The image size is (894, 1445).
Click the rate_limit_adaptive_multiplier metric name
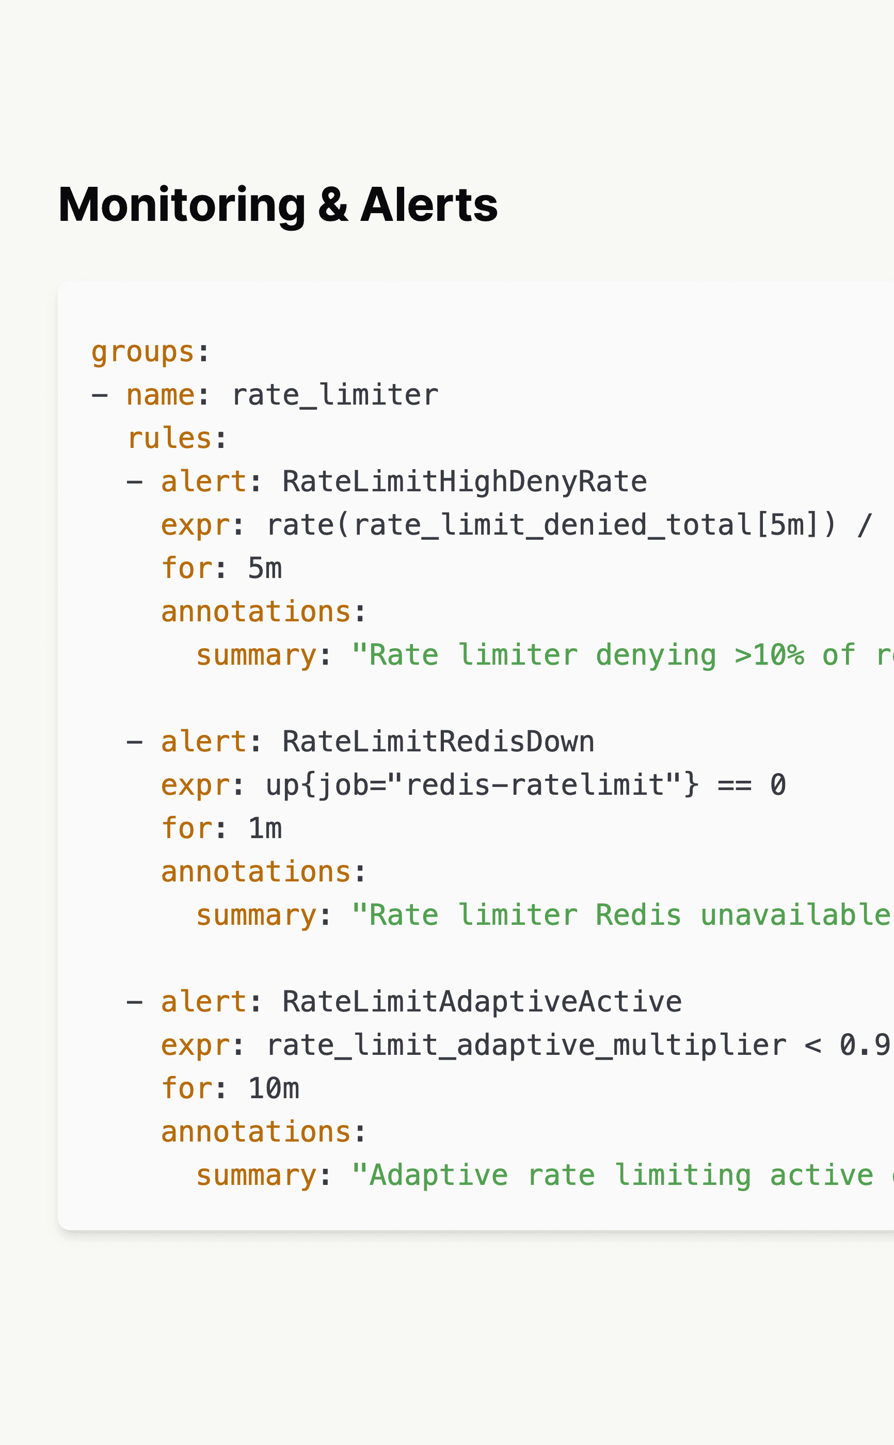[x=526, y=1045]
